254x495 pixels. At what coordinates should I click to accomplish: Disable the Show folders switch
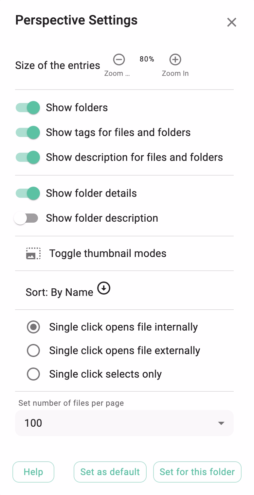[28, 108]
